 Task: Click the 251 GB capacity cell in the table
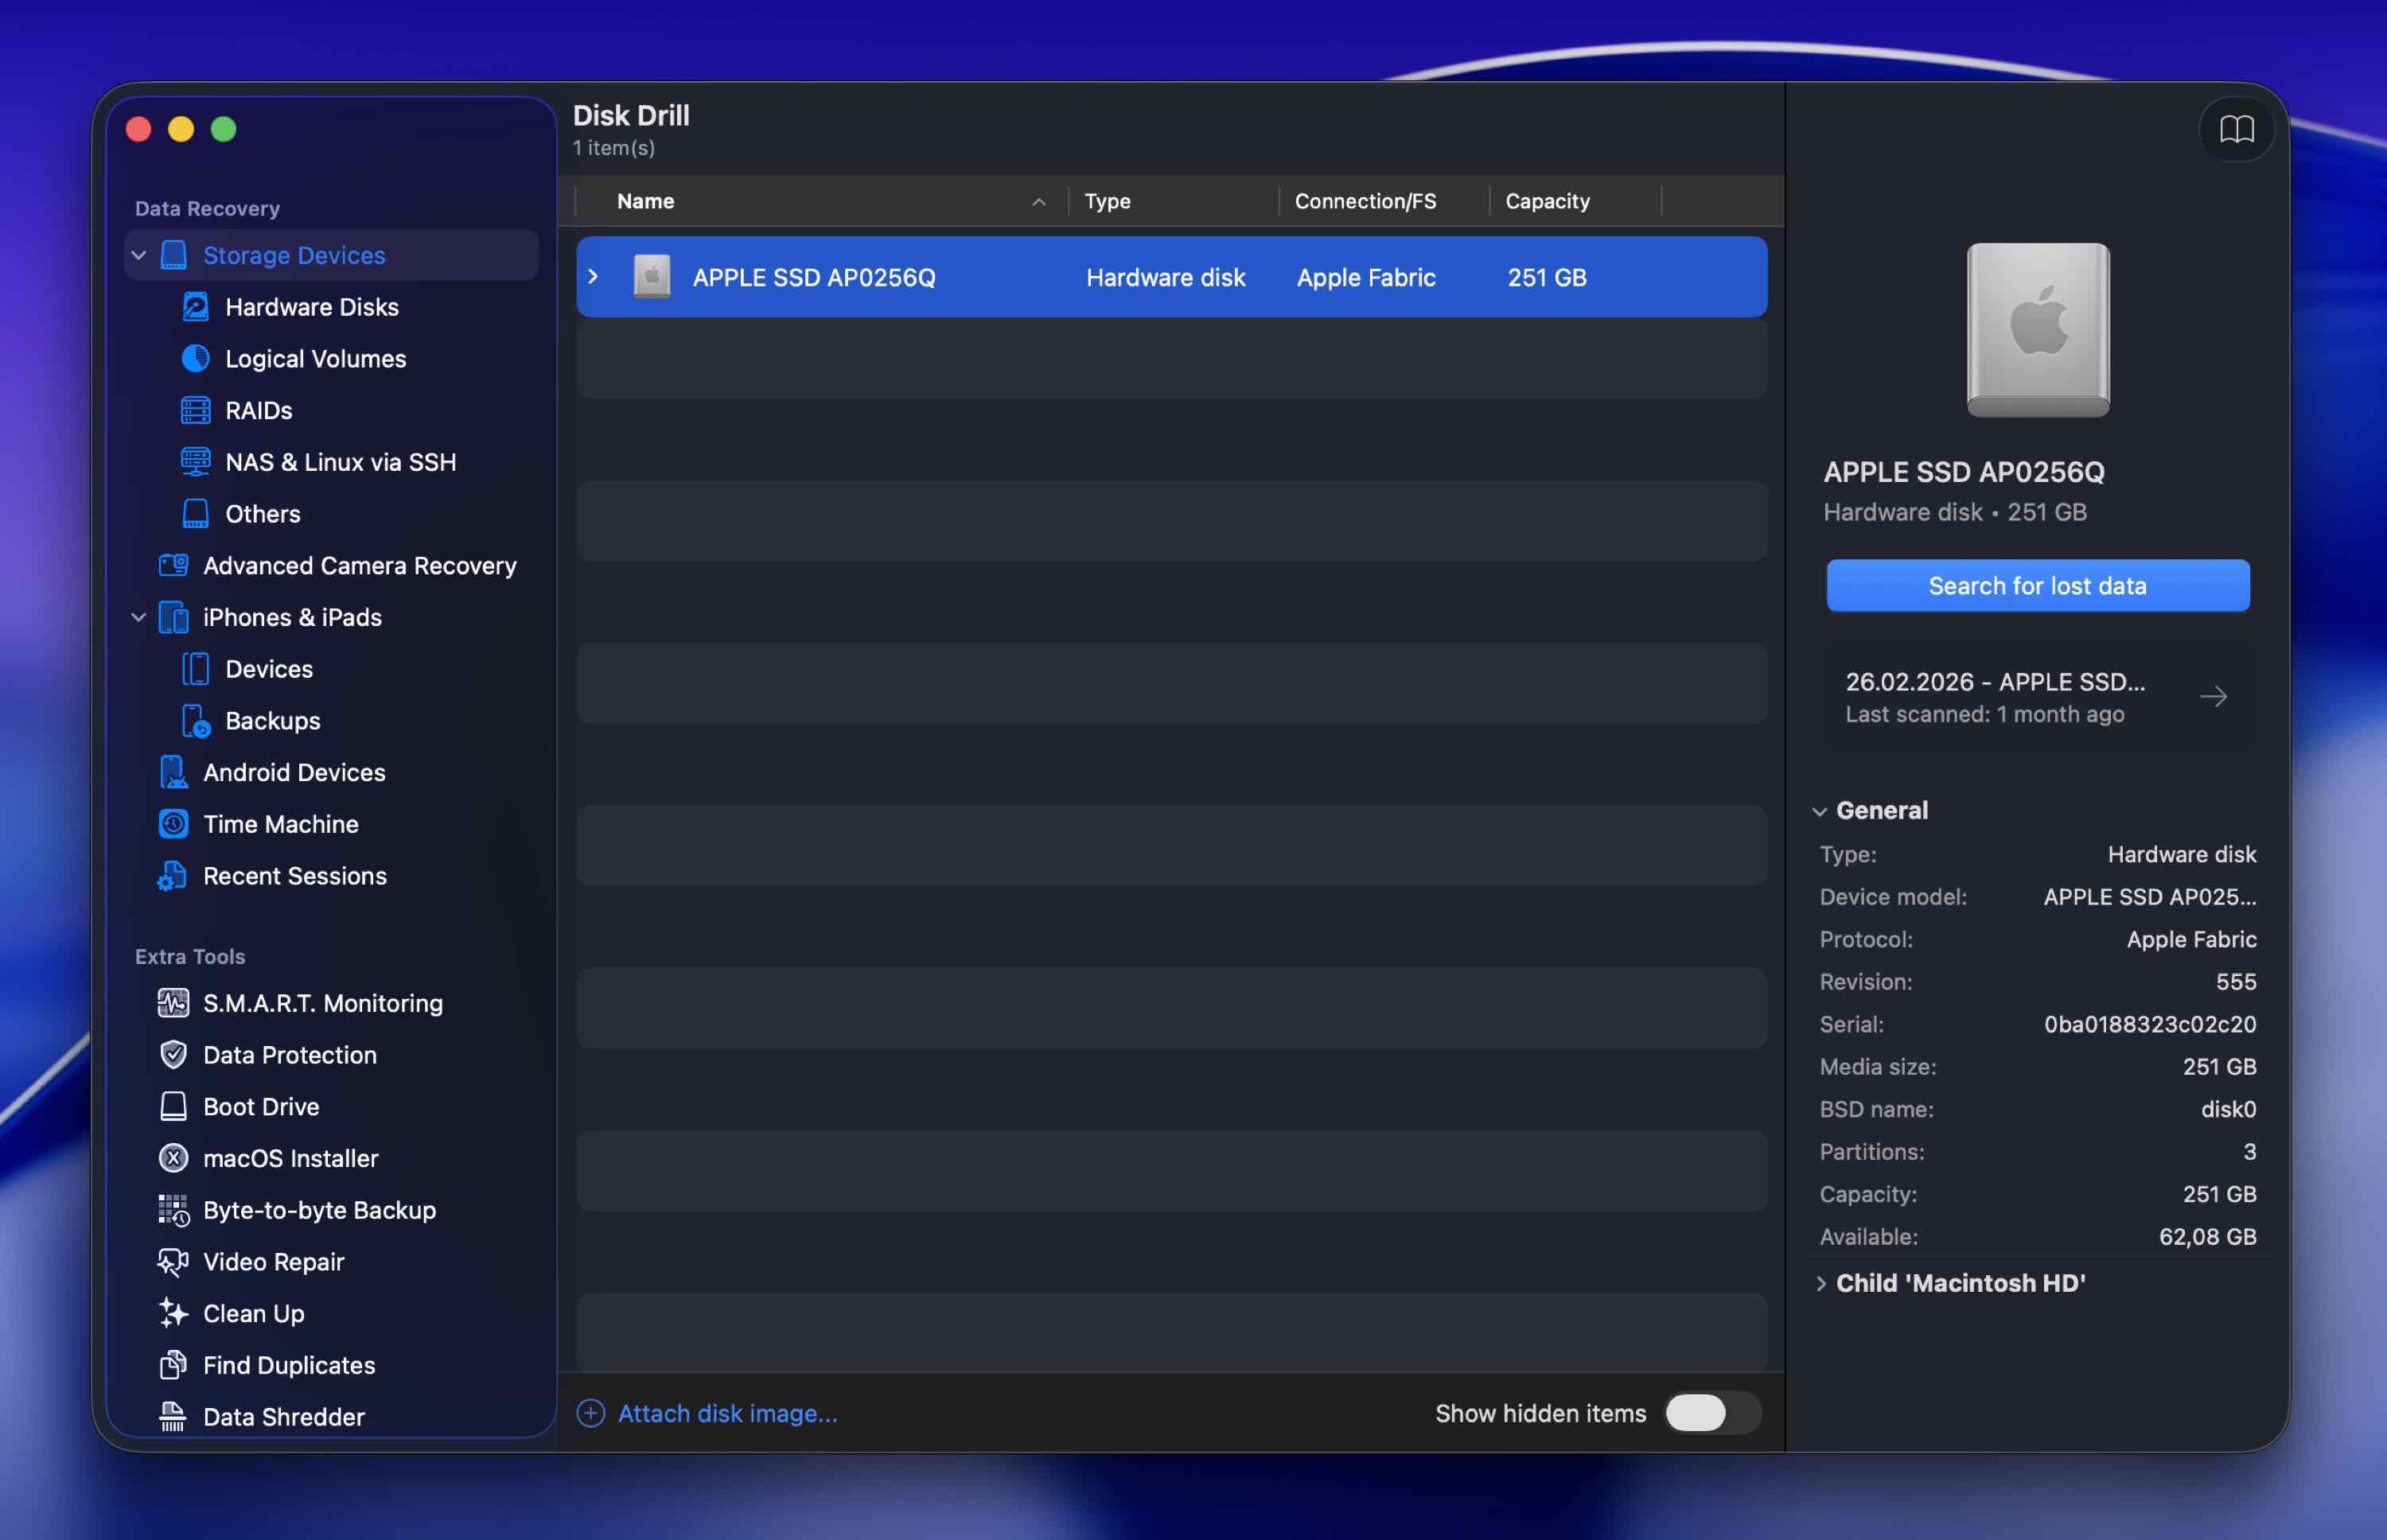click(x=1547, y=277)
